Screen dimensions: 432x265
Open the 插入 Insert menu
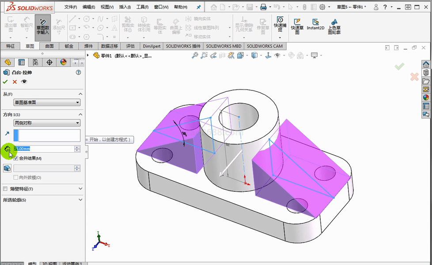[x=125, y=7]
